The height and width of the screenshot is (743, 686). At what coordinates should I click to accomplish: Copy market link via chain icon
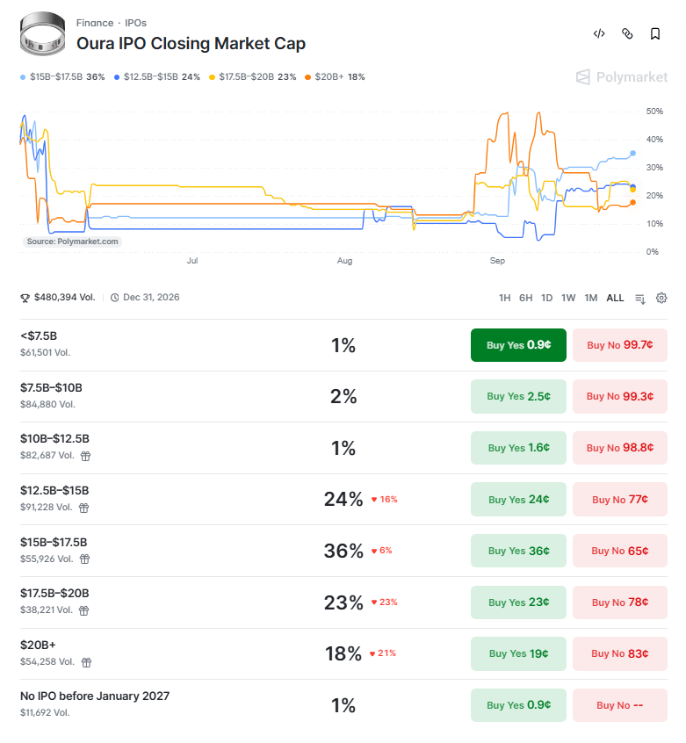[627, 33]
